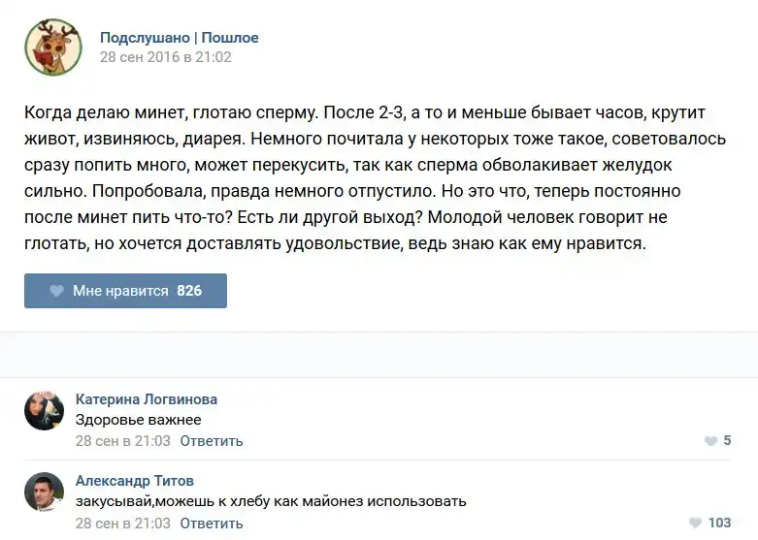The image size is (758, 540).
Task: Click the heart icon inside the like button
Action: click(x=55, y=291)
